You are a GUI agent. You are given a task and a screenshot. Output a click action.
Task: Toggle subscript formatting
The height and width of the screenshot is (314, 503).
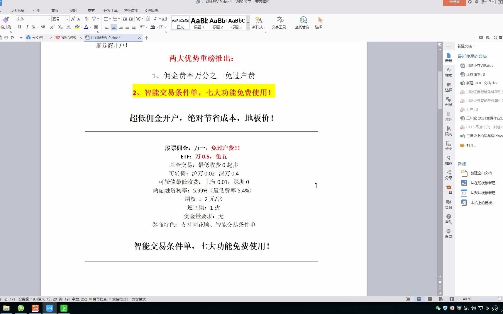click(x=60, y=27)
